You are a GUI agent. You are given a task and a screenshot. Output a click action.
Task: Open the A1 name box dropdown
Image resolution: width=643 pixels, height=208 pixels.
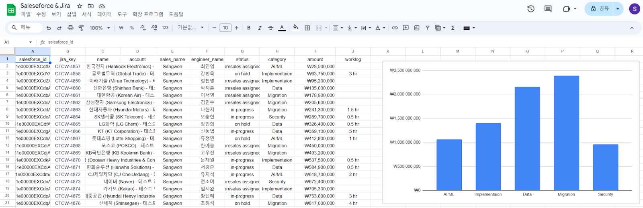coord(31,42)
